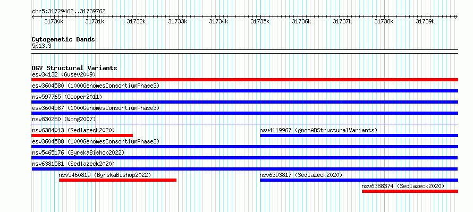Click the blue bar under nsv6381581
This screenshot has width=473, height=212.
(x=244, y=169)
